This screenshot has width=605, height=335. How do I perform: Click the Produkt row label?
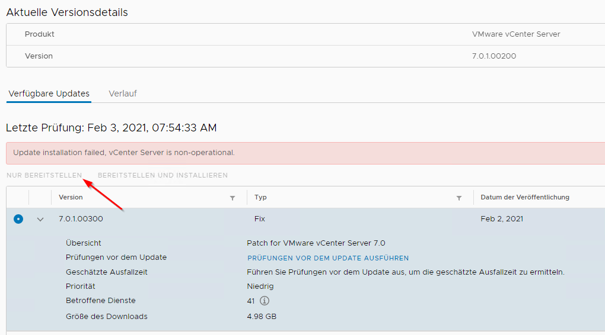click(x=39, y=34)
